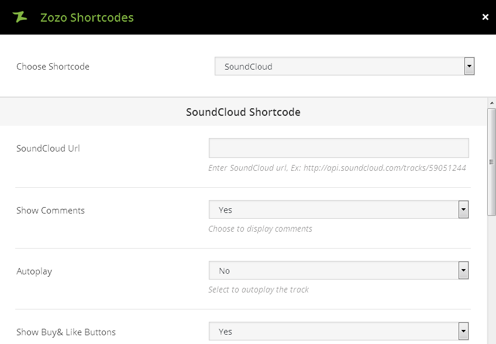
Task: Expand the Show Buy& Like Buttons dropdown
Action: [x=339, y=331]
